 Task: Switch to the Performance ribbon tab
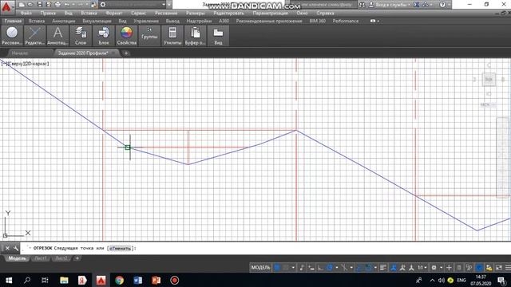346,21
